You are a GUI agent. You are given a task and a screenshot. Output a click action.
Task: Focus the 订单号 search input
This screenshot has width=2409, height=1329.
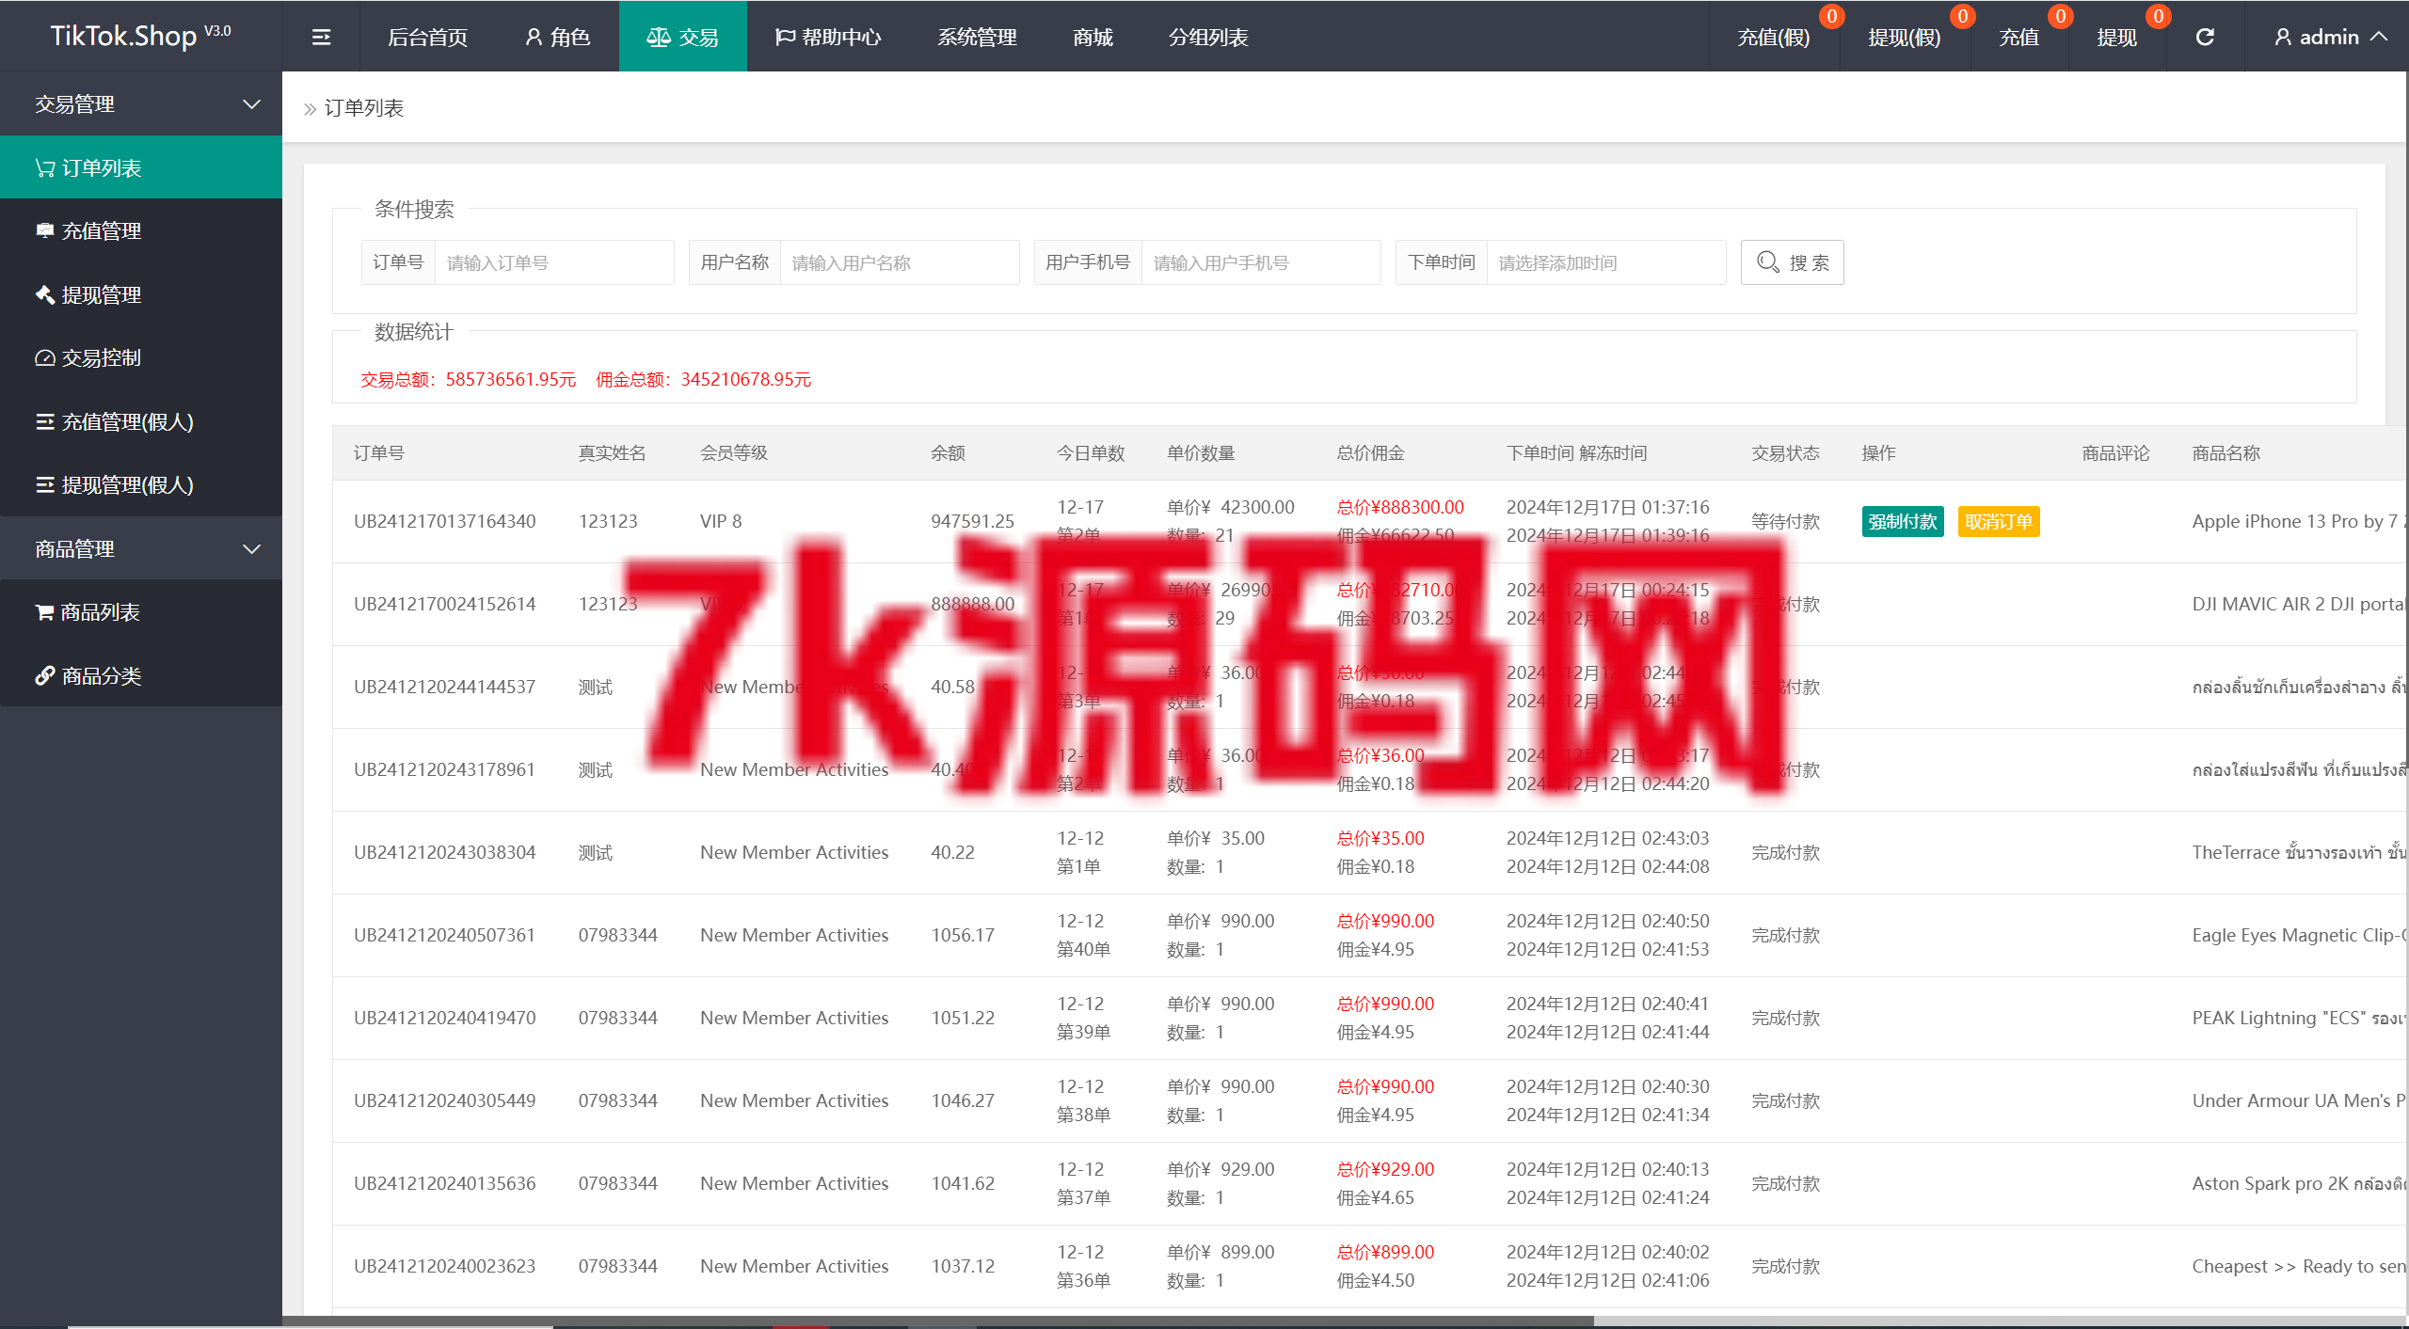[x=553, y=262]
